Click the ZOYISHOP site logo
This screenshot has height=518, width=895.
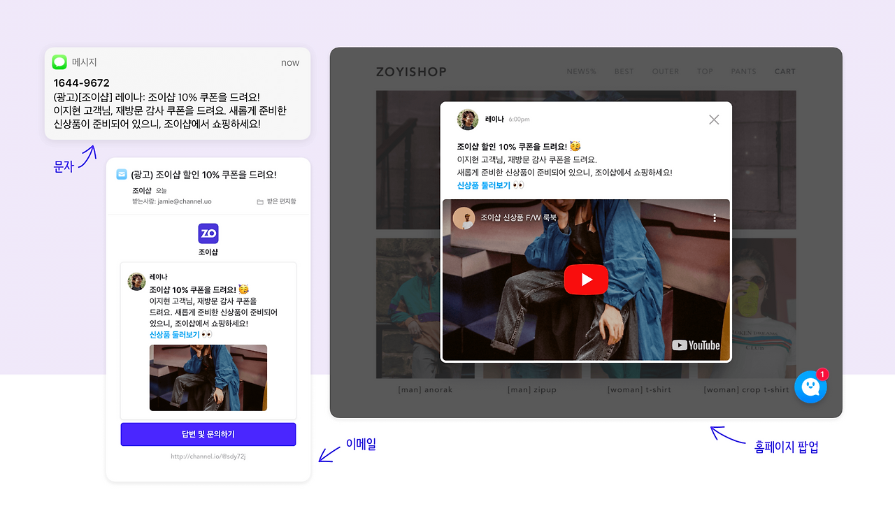coord(411,71)
